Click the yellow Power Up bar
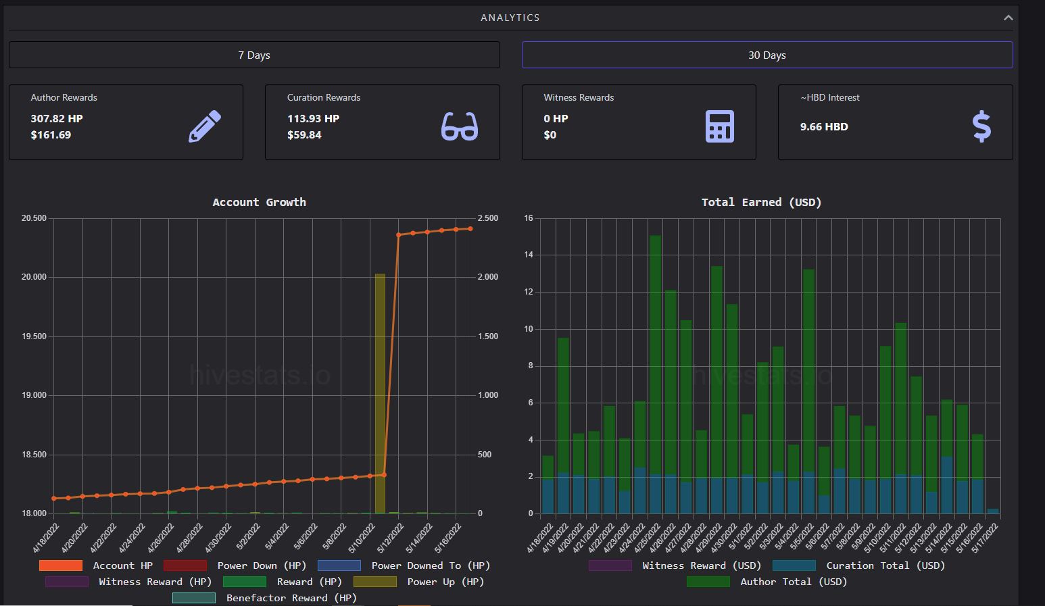This screenshot has width=1045, height=606. pos(380,393)
